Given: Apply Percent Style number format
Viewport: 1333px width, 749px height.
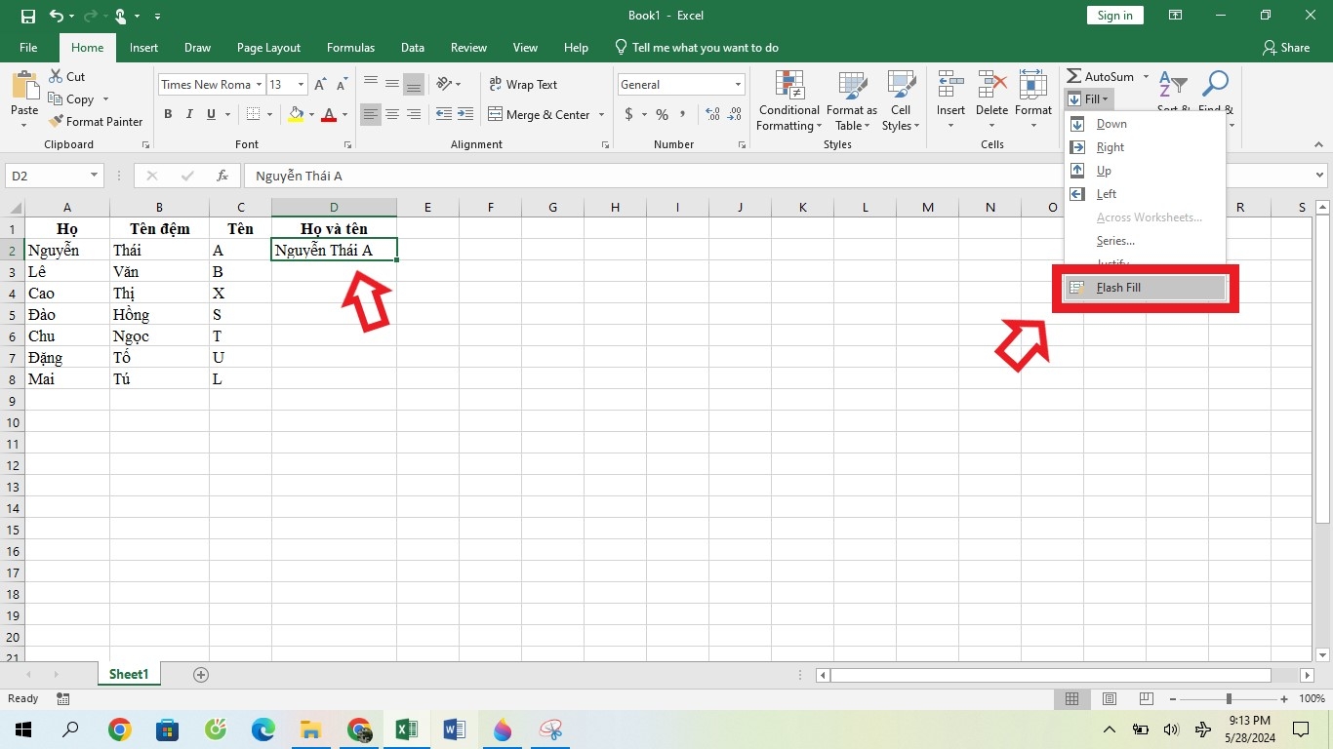Looking at the screenshot, I should click(661, 114).
